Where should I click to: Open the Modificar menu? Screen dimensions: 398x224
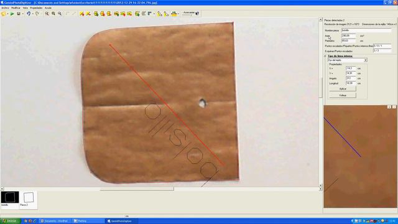(16, 8)
